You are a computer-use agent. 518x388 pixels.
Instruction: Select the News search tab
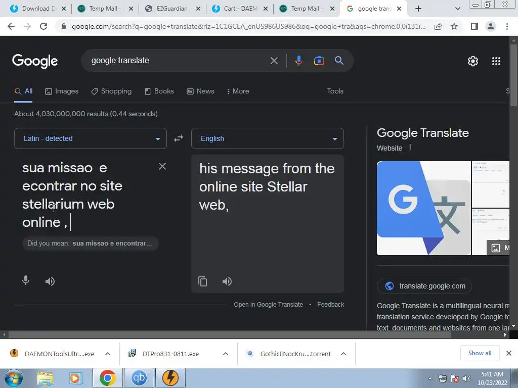click(200, 91)
